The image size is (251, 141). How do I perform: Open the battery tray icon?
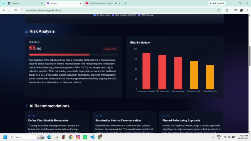(233, 137)
